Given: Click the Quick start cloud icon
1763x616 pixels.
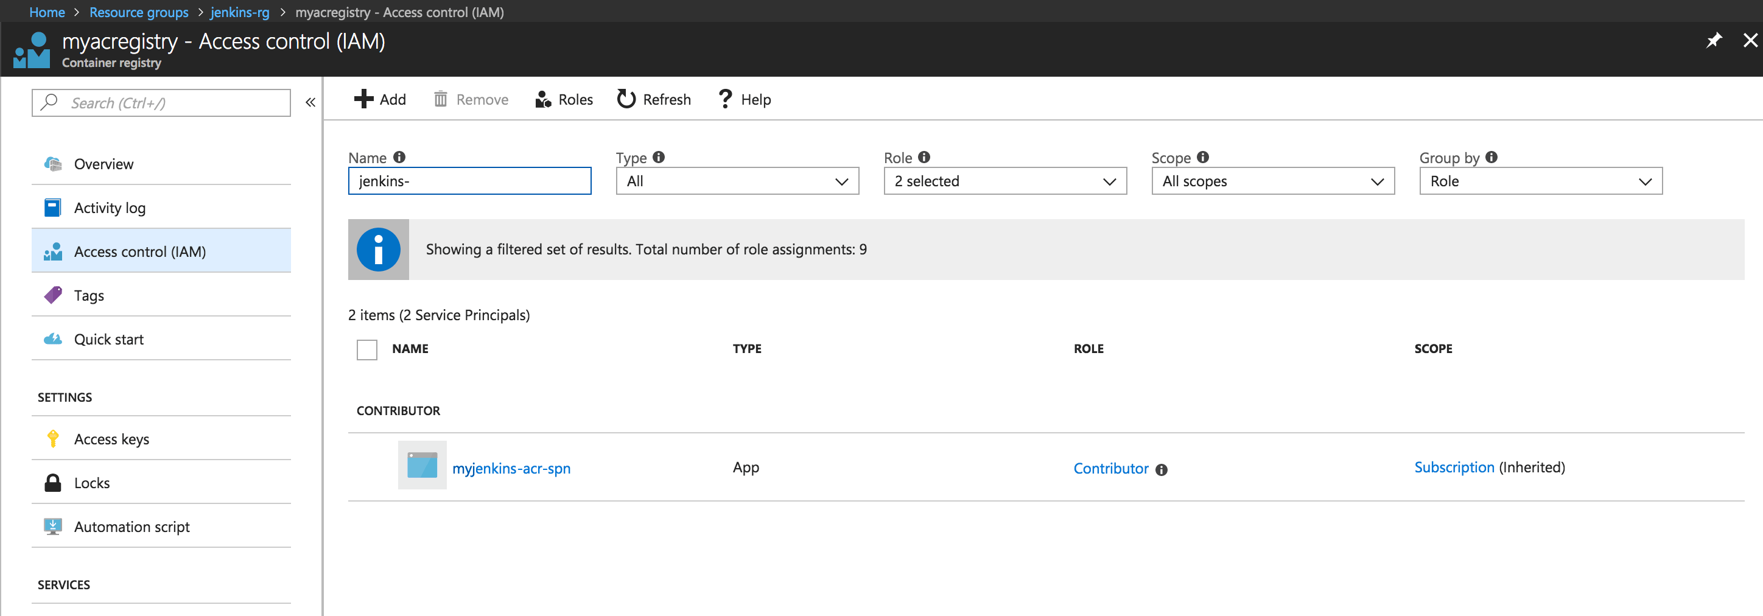Looking at the screenshot, I should click(x=53, y=339).
